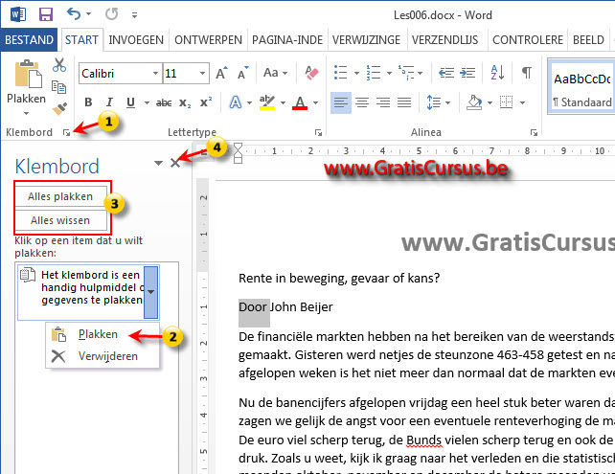The width and height of the screenshot is (615, 474).
Task: Click the multilevel list icon
Action: click(x=406, y=73)
